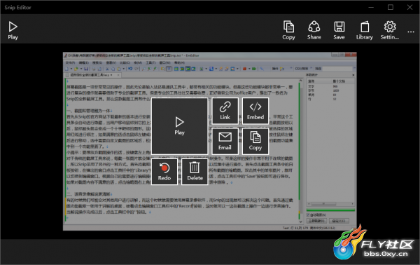
Task: Click the Copy tile in overlay
Action: click(x=255, y=141)
